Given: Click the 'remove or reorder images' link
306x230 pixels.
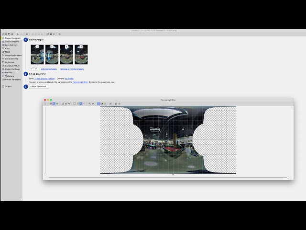Looking at the screenshot, I should 72,69.
